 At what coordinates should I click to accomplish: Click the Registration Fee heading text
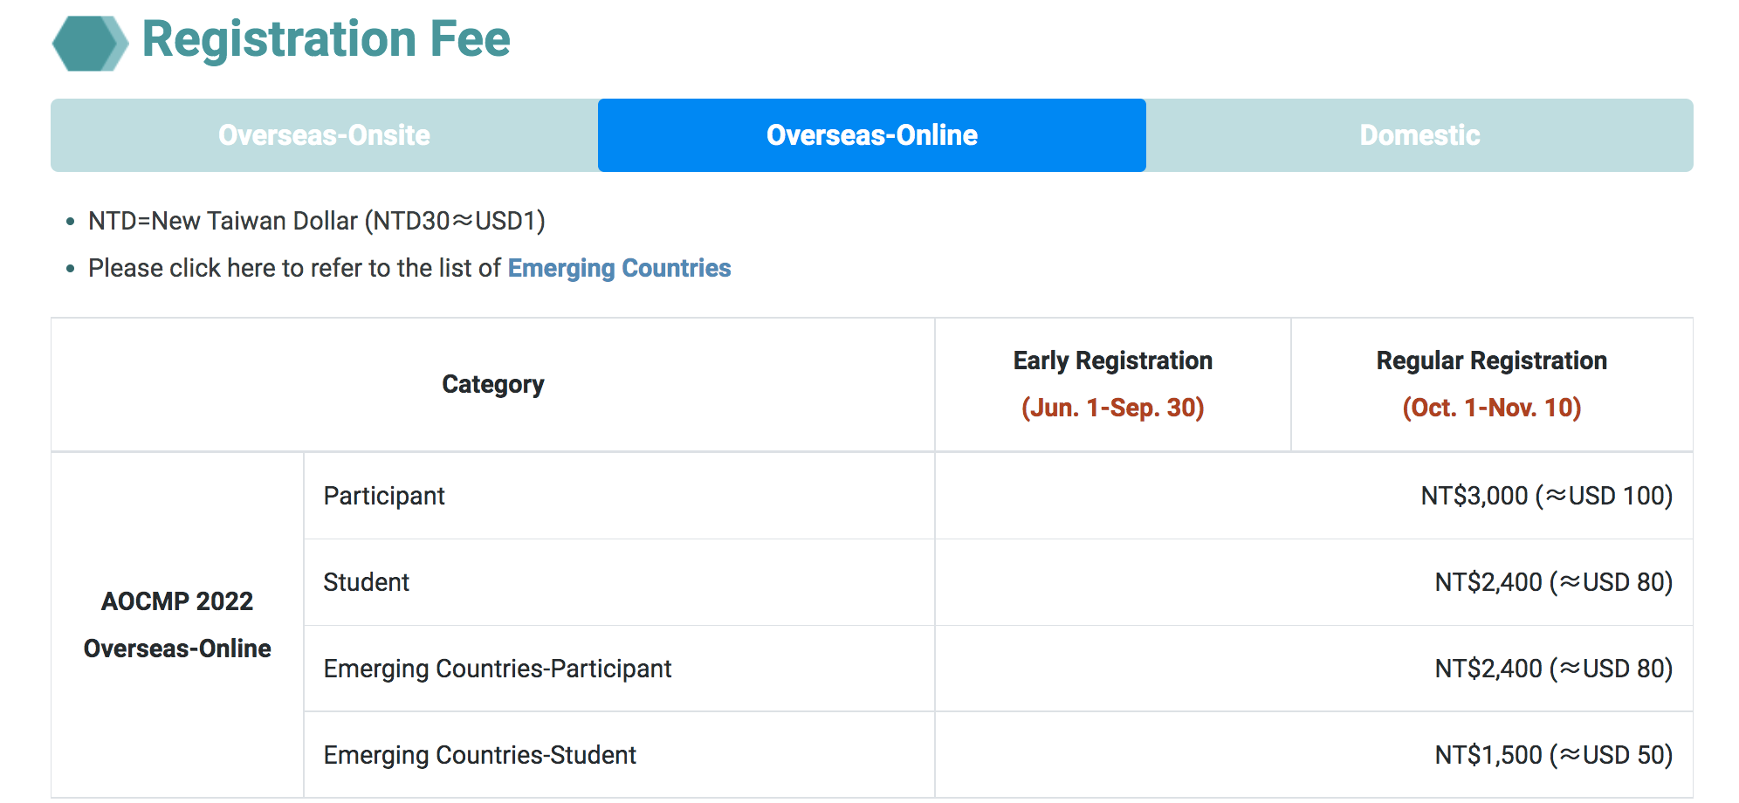(326, 39)
